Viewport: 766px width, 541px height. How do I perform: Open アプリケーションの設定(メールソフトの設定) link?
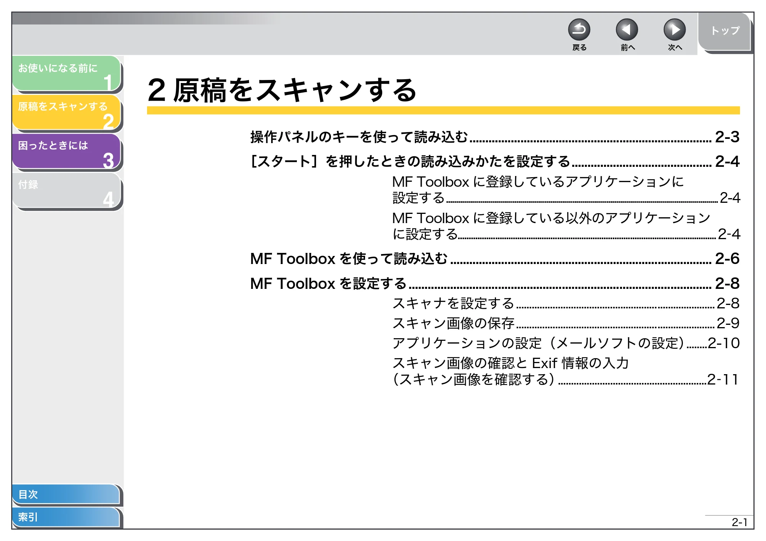point(566,343)
